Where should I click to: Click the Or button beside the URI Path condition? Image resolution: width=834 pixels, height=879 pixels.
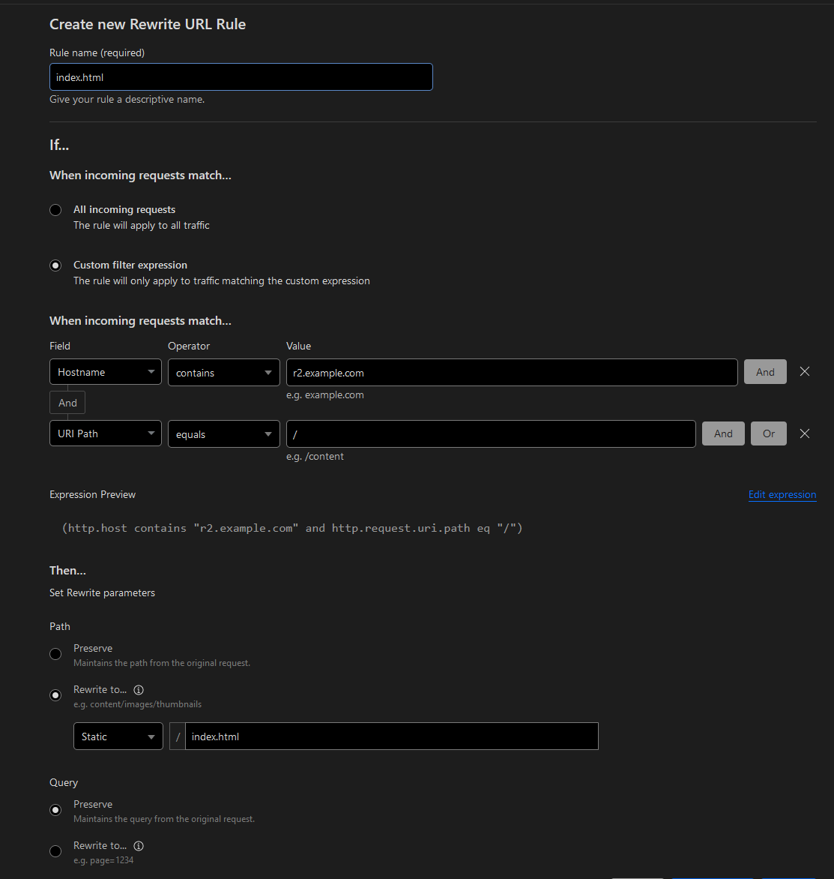tap(768, 433)
